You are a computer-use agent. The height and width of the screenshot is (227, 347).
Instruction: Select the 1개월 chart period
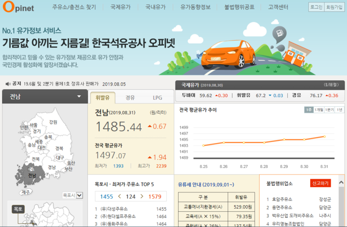[x=319, y=110]
